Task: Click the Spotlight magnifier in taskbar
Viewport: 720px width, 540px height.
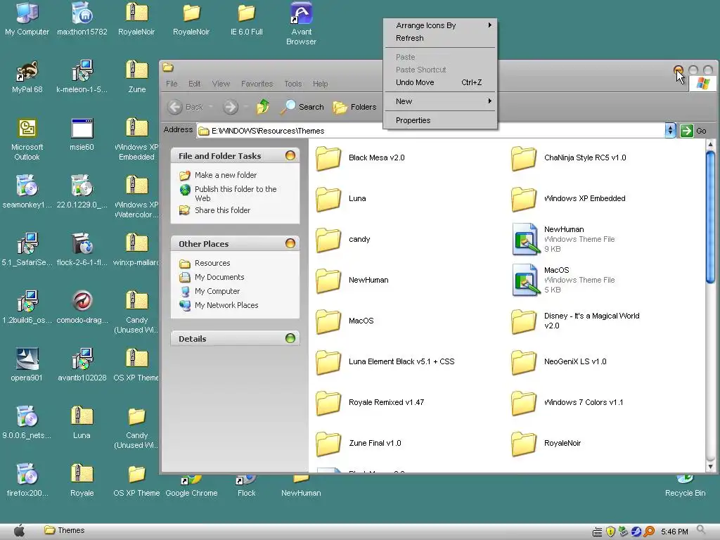Action: 701,531
